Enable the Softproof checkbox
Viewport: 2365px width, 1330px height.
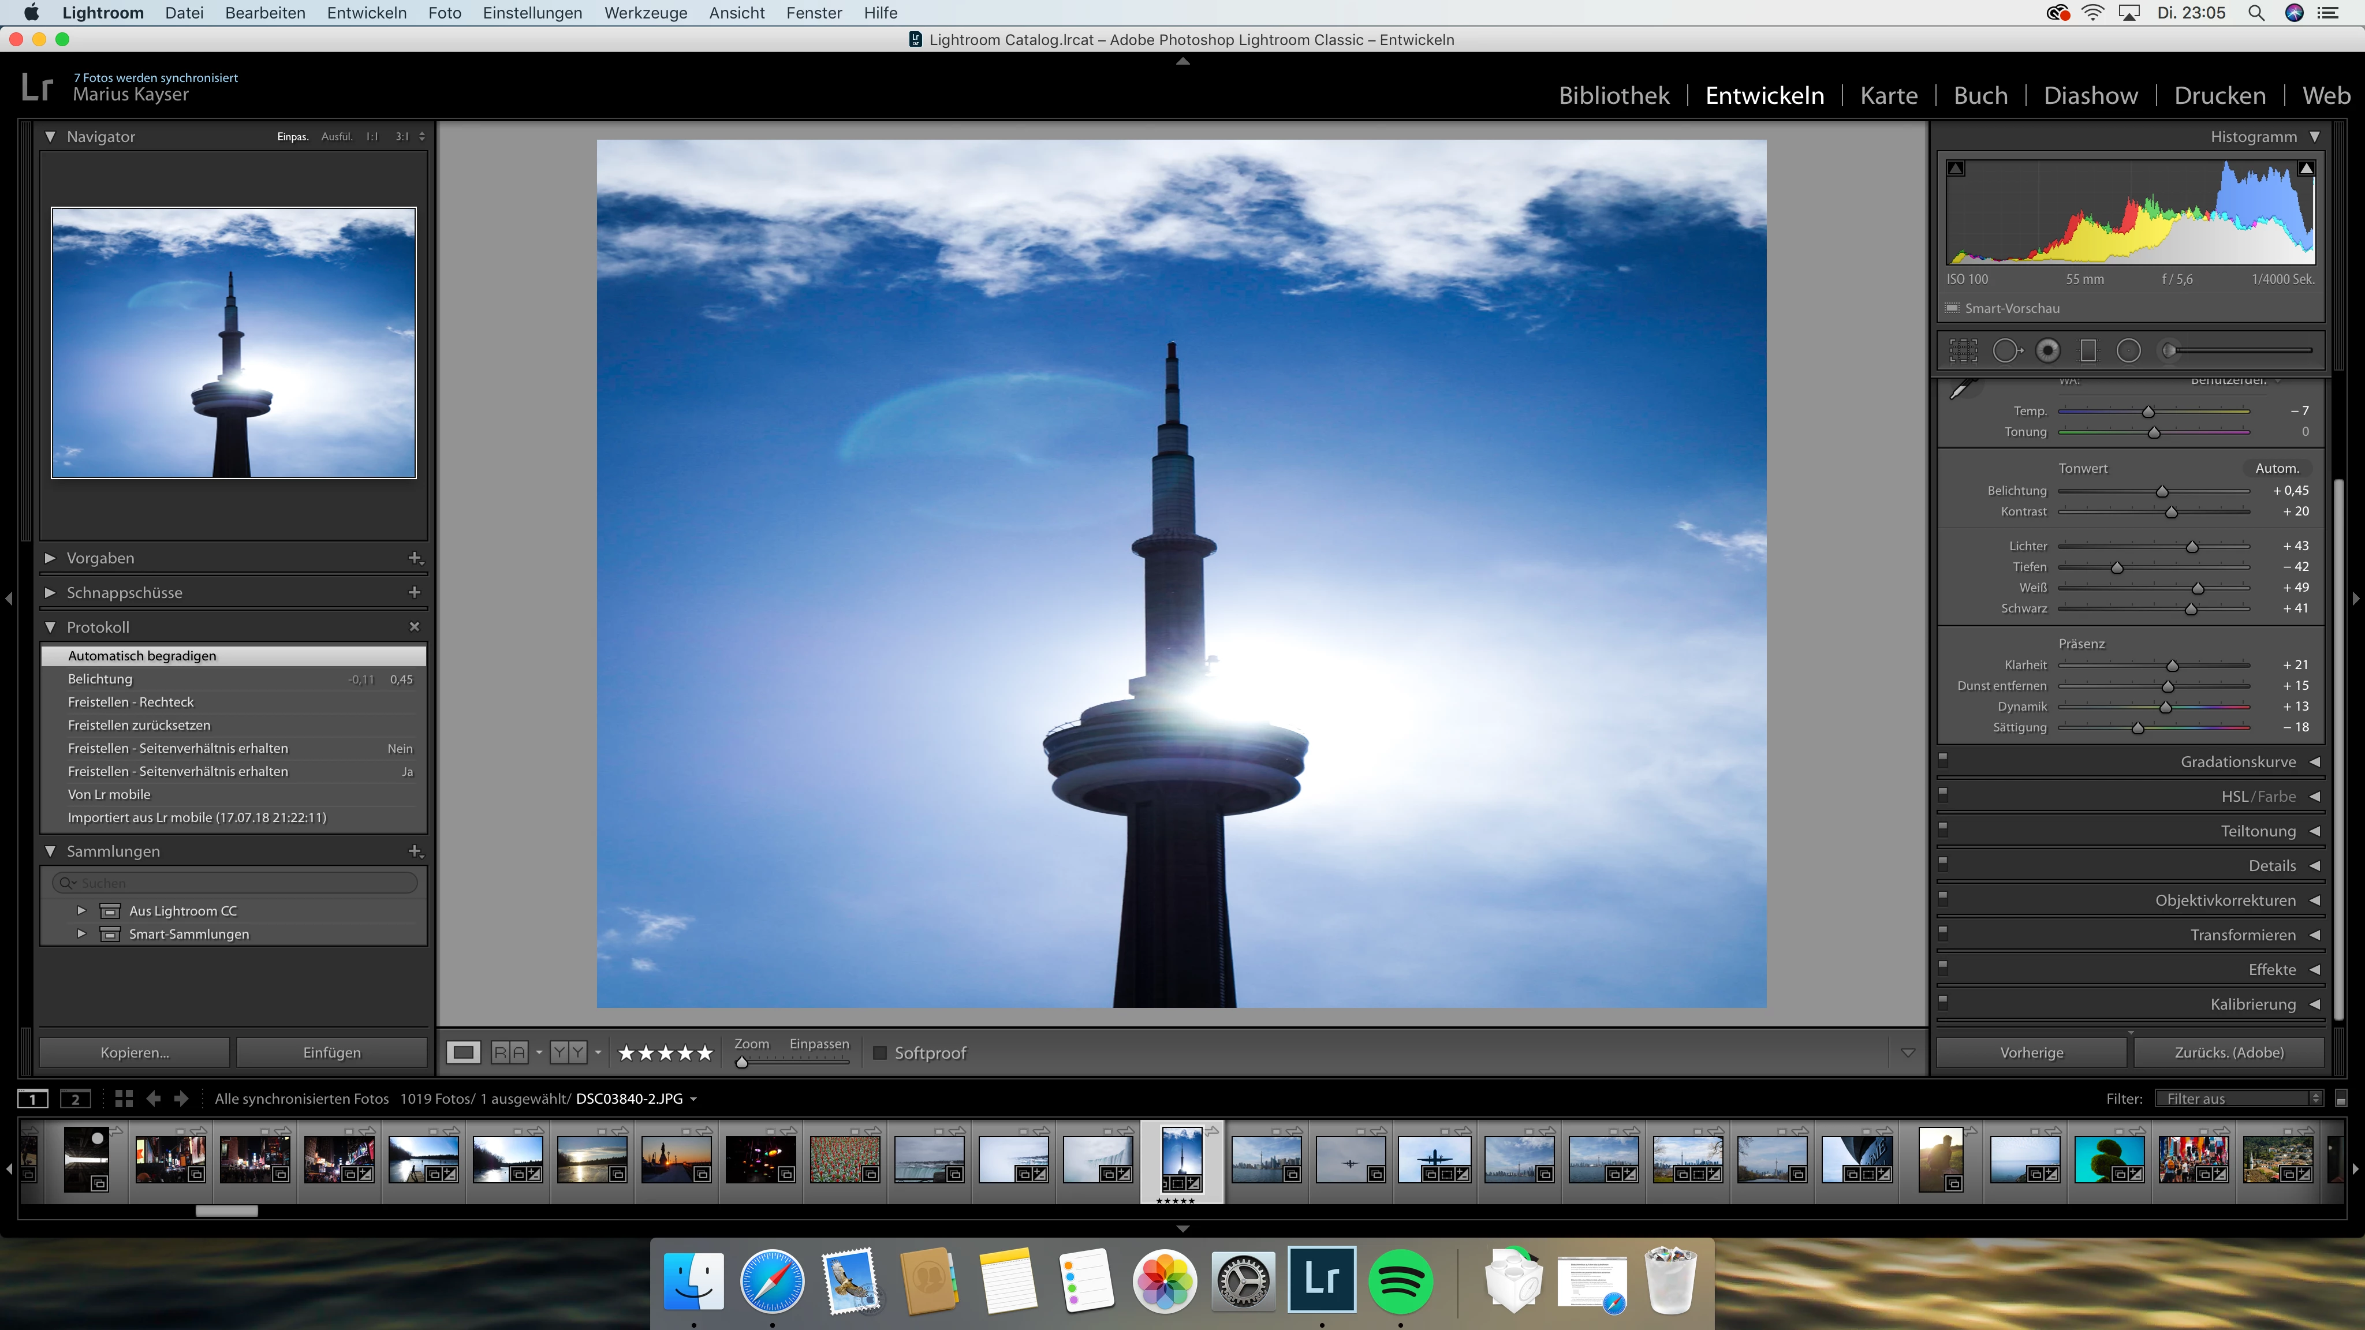(x=879, y=1053)
